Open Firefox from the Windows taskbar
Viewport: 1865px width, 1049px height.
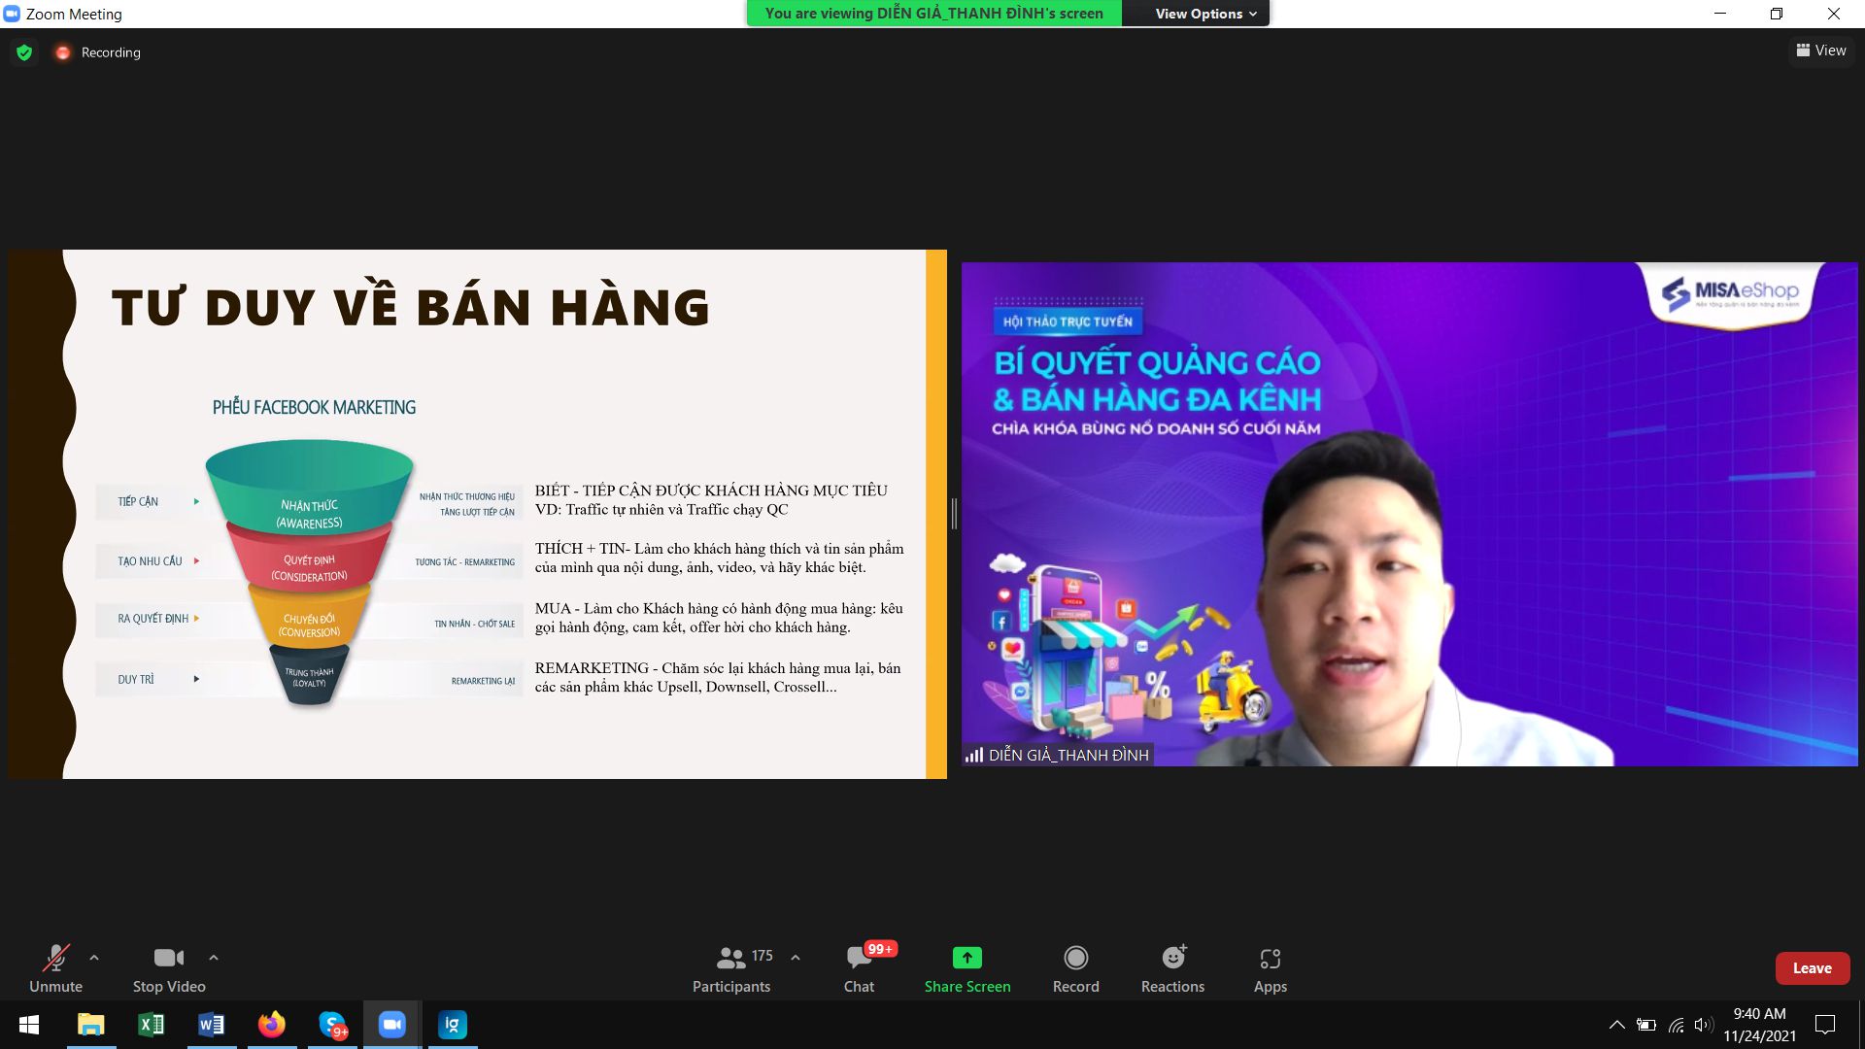(272, 1025)
